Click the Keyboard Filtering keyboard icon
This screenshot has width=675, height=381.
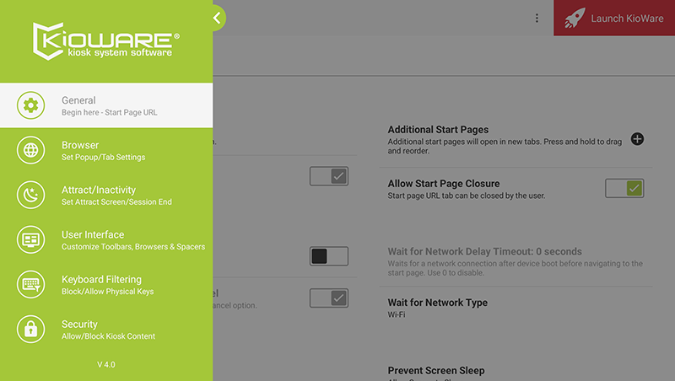tap(30, 284)
